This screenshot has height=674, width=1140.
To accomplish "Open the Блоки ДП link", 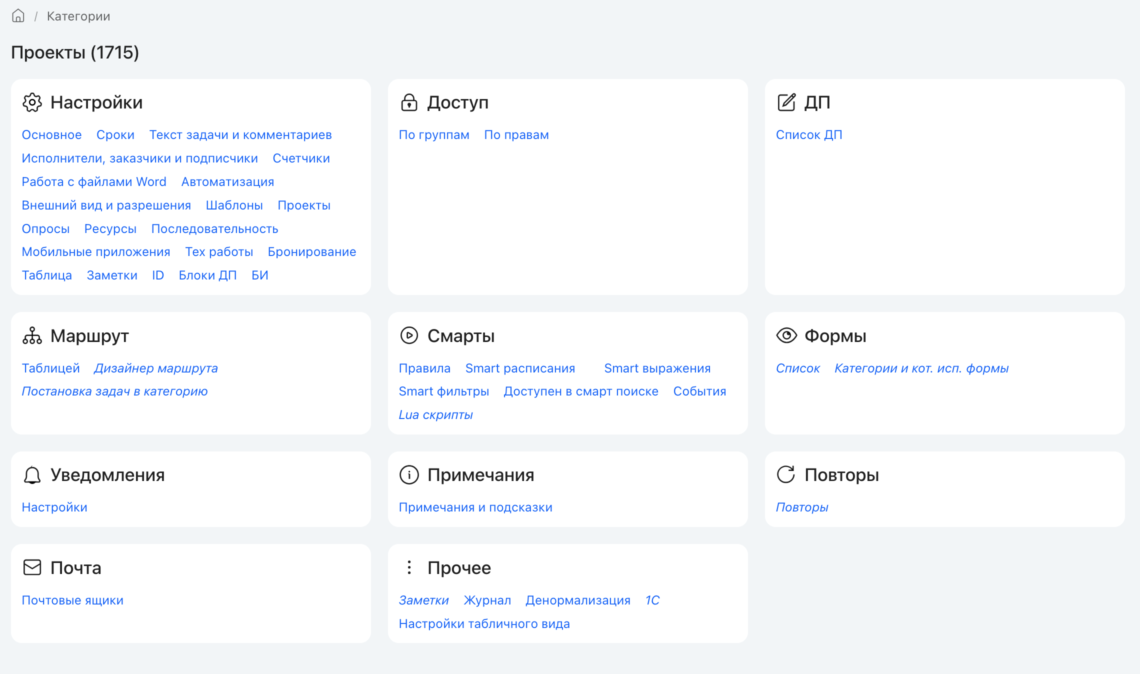I will pos(208,275).
